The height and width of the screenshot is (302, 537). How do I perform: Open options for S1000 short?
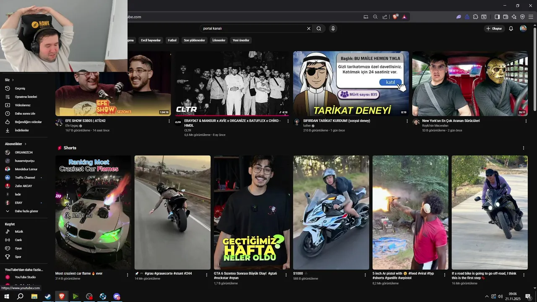point(365,275)
